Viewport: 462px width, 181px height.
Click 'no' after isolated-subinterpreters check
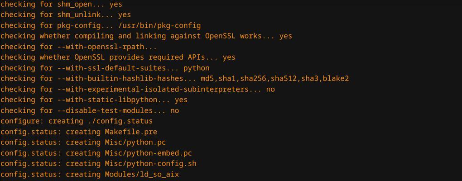[270, 89]
